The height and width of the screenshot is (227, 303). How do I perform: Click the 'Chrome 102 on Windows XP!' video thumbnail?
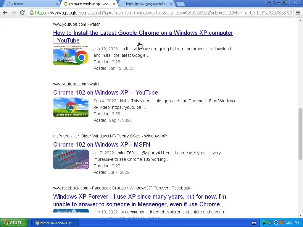click(71, 108)
